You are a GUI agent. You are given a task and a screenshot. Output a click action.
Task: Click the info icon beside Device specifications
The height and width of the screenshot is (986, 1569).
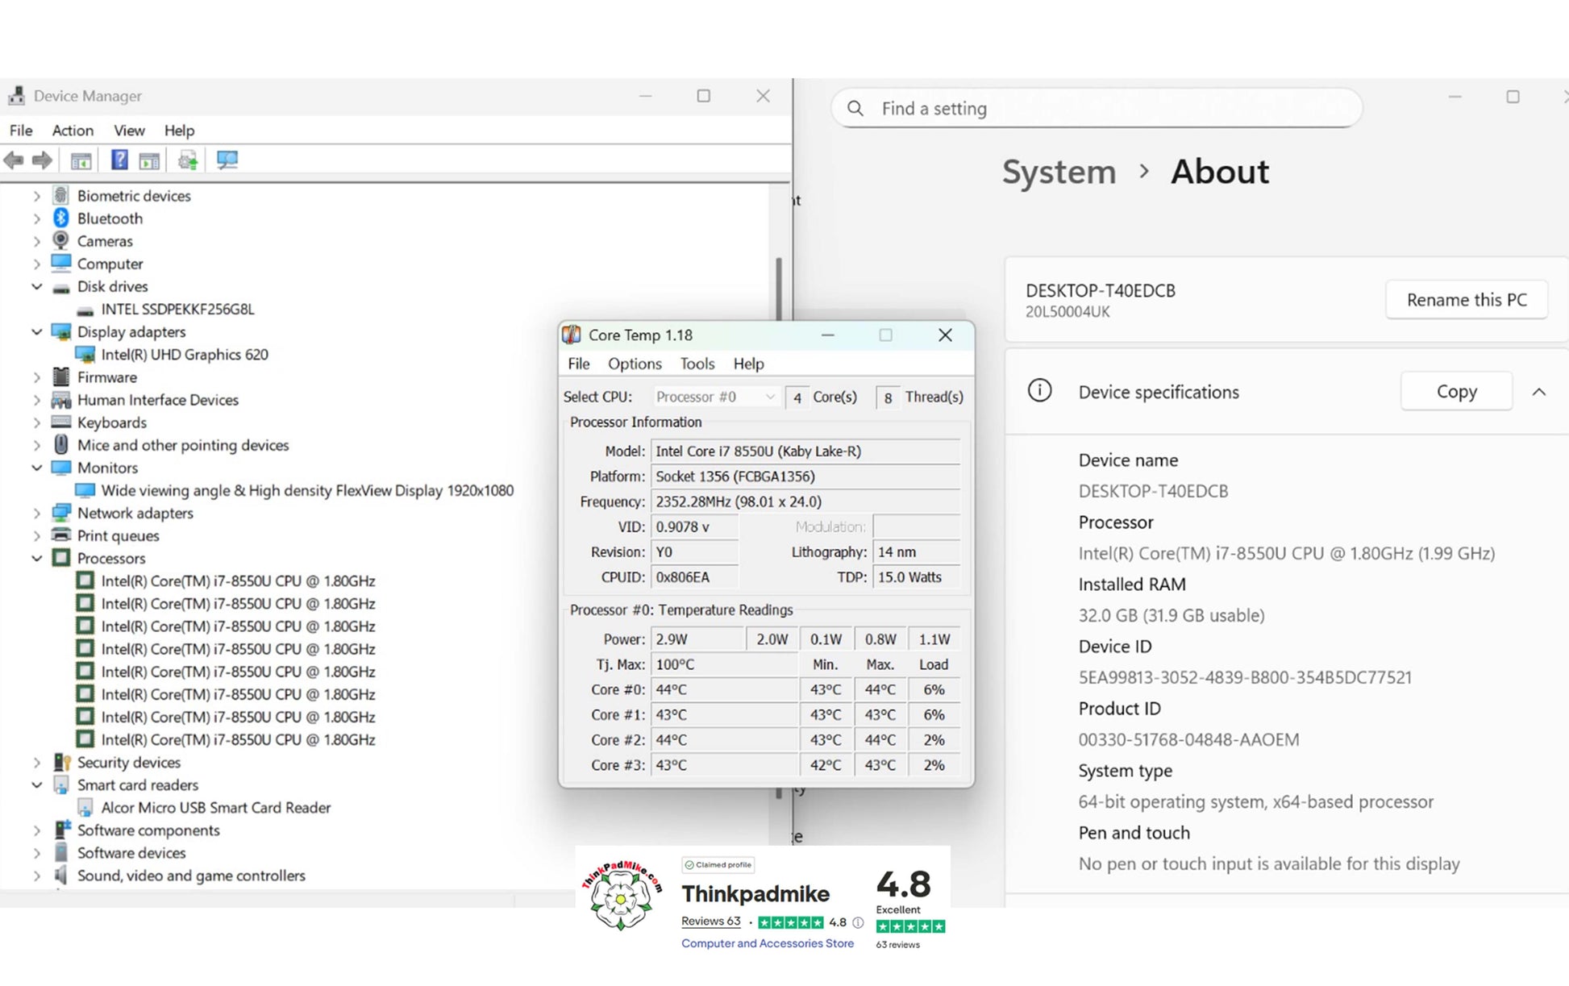(x=1039, y=391)
